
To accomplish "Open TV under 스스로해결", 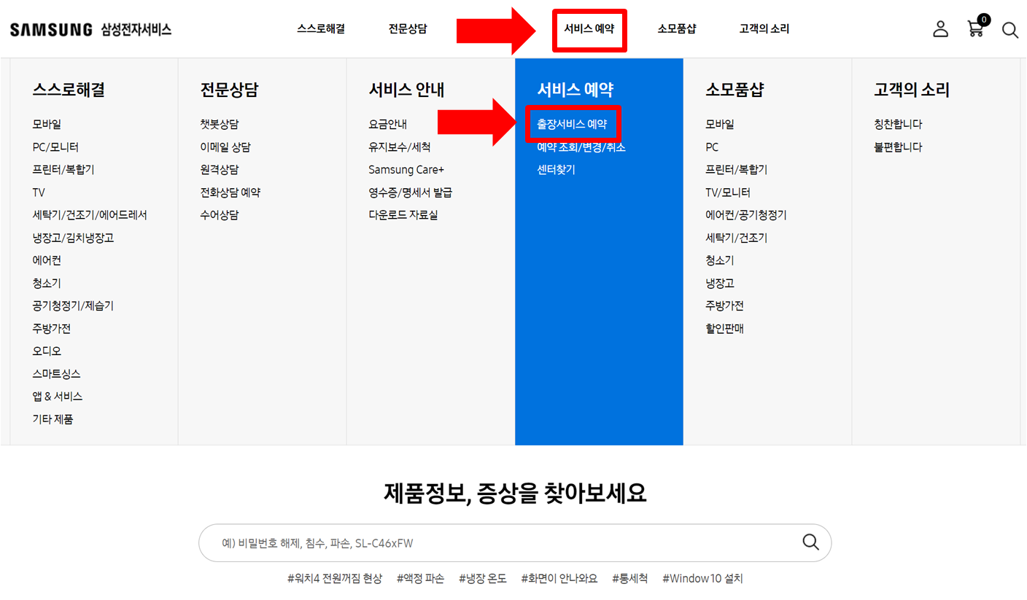I will tap(39, 192).
